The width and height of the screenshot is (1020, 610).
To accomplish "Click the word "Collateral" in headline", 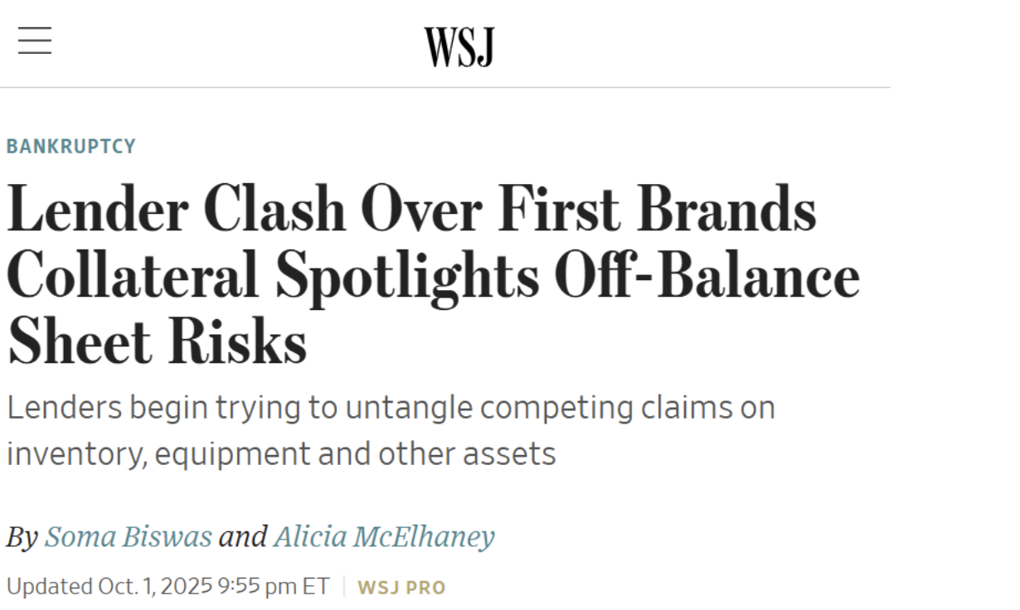I will (x=133, y=276).
